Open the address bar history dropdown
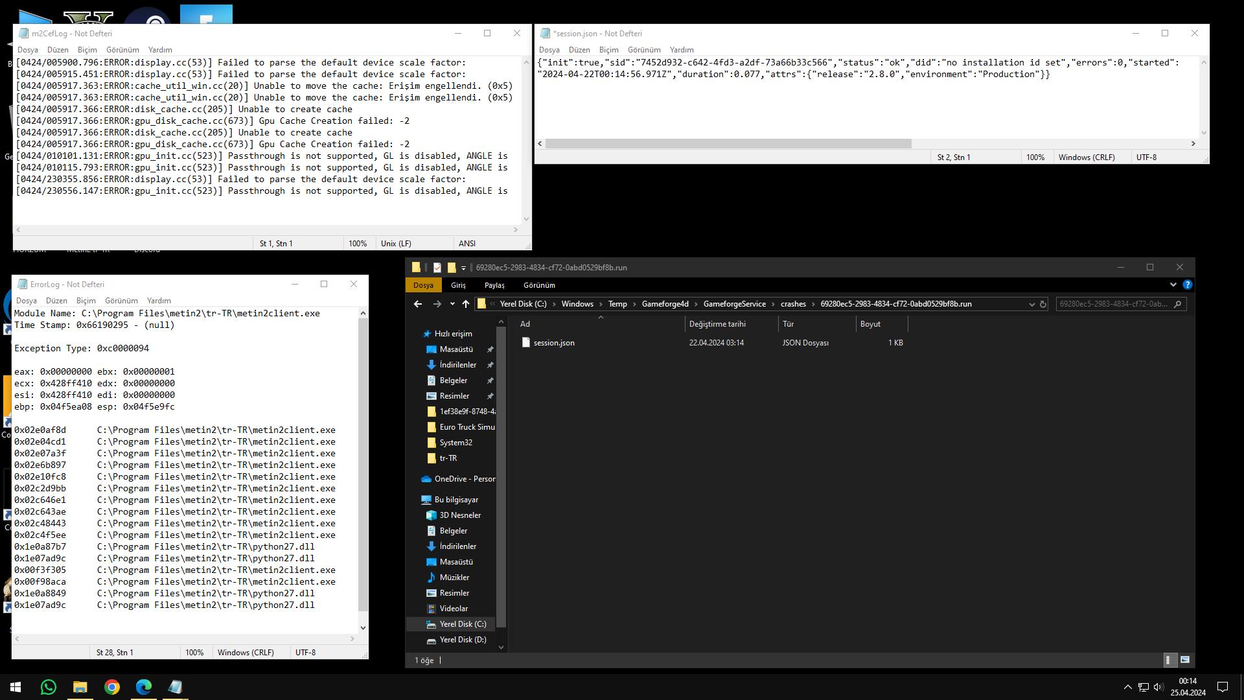1244x700 pixels. pos(1031,304)
